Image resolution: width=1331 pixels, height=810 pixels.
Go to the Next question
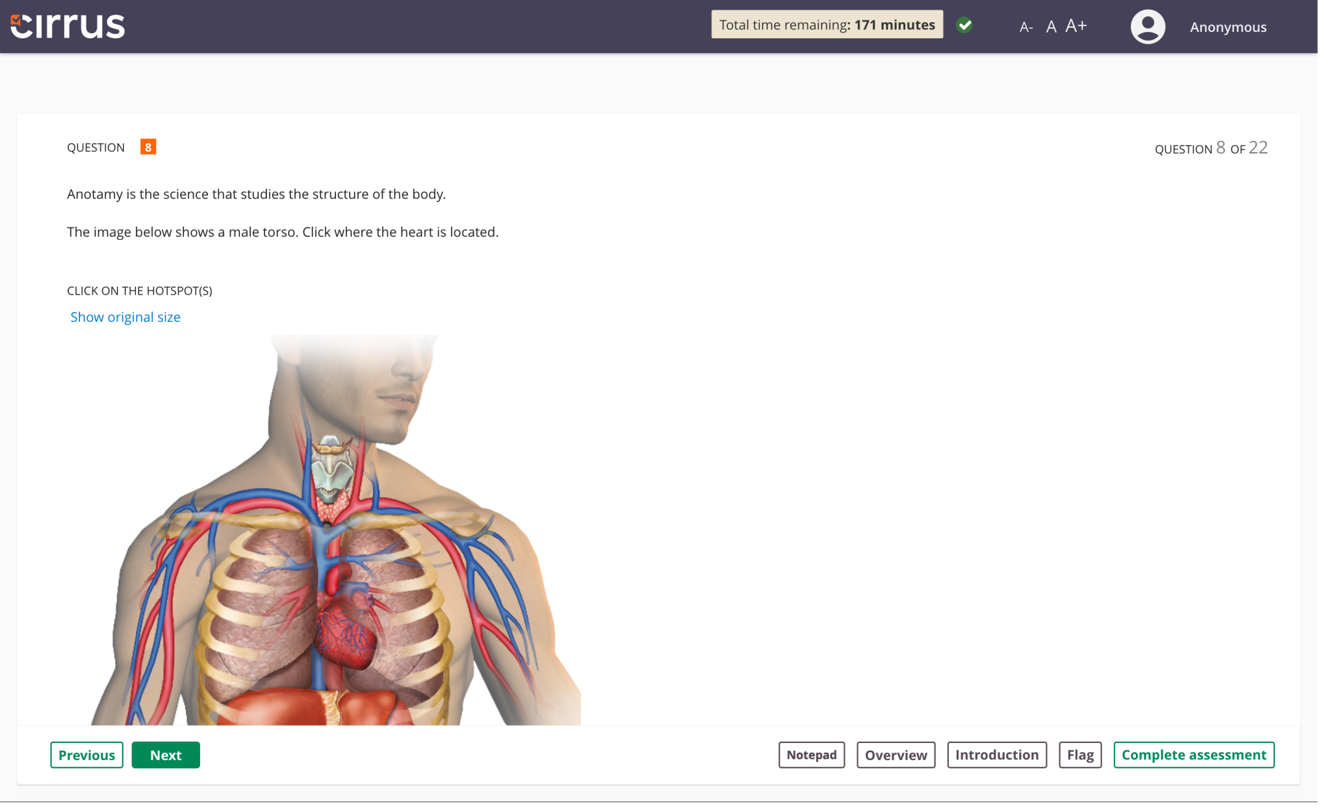pos(166,755)
